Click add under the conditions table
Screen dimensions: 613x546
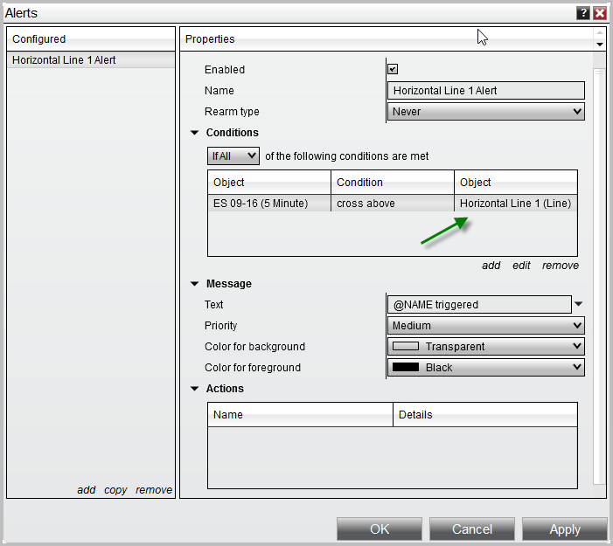pos(491,266)
